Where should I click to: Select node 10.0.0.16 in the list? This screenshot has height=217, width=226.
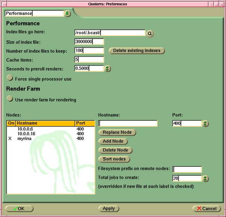pos(26,134)
